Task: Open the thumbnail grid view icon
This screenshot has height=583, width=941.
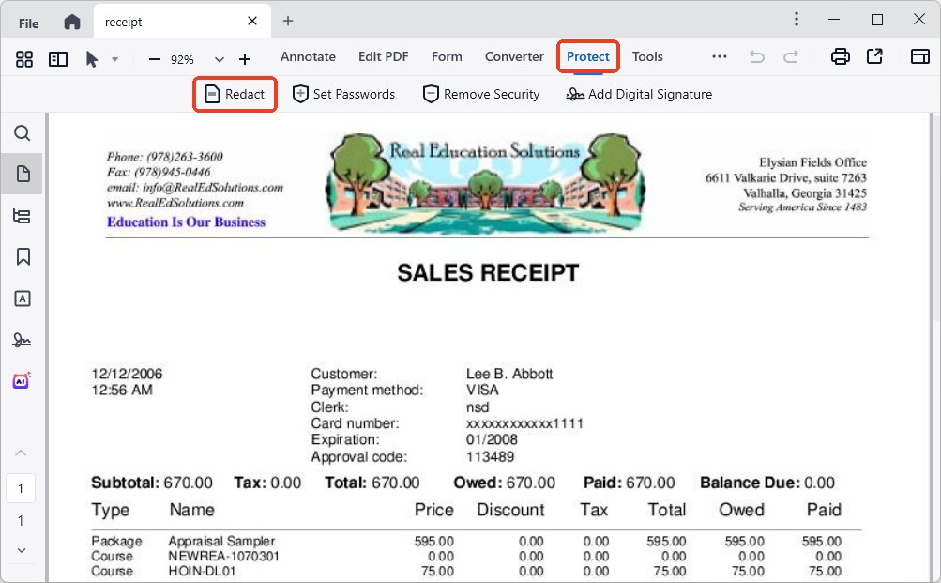Action: click(x=24, y=58)
